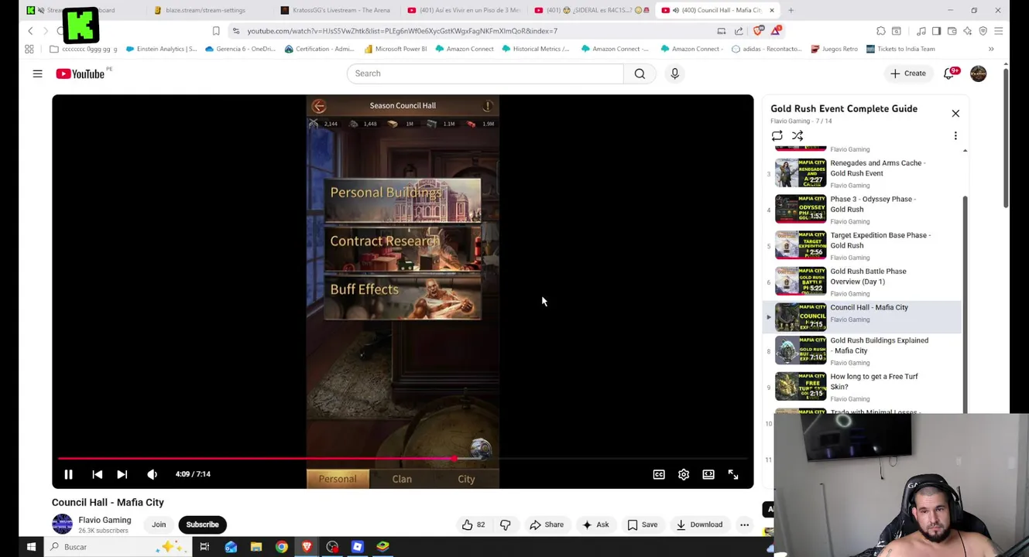1029x557 pixels.
Task: Open browser main menu icon
Action: tap(998, 31)
